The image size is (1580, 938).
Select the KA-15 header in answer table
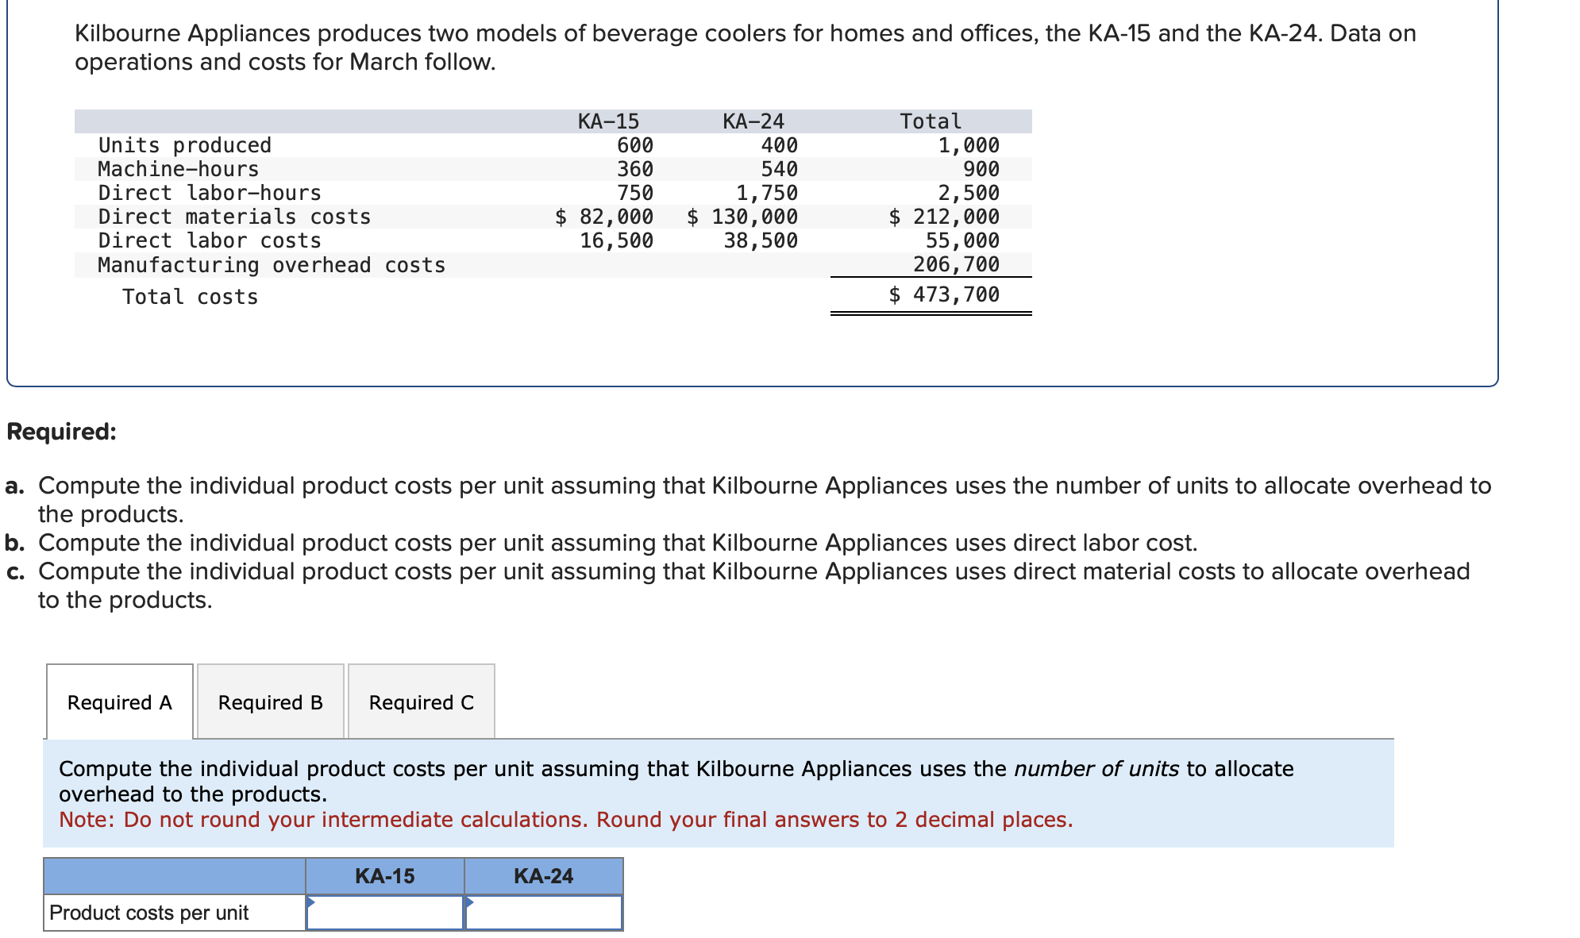click(385, 876)
